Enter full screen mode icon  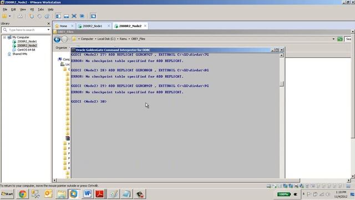(x=74, y=16)
